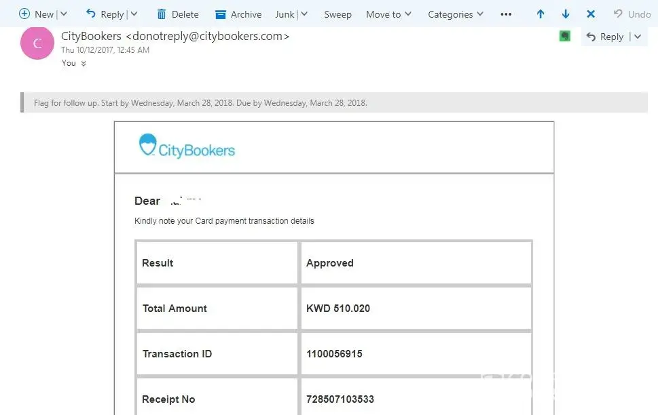
Task: Click the CityBookers sender avatar circle
Action: [37, 44]
